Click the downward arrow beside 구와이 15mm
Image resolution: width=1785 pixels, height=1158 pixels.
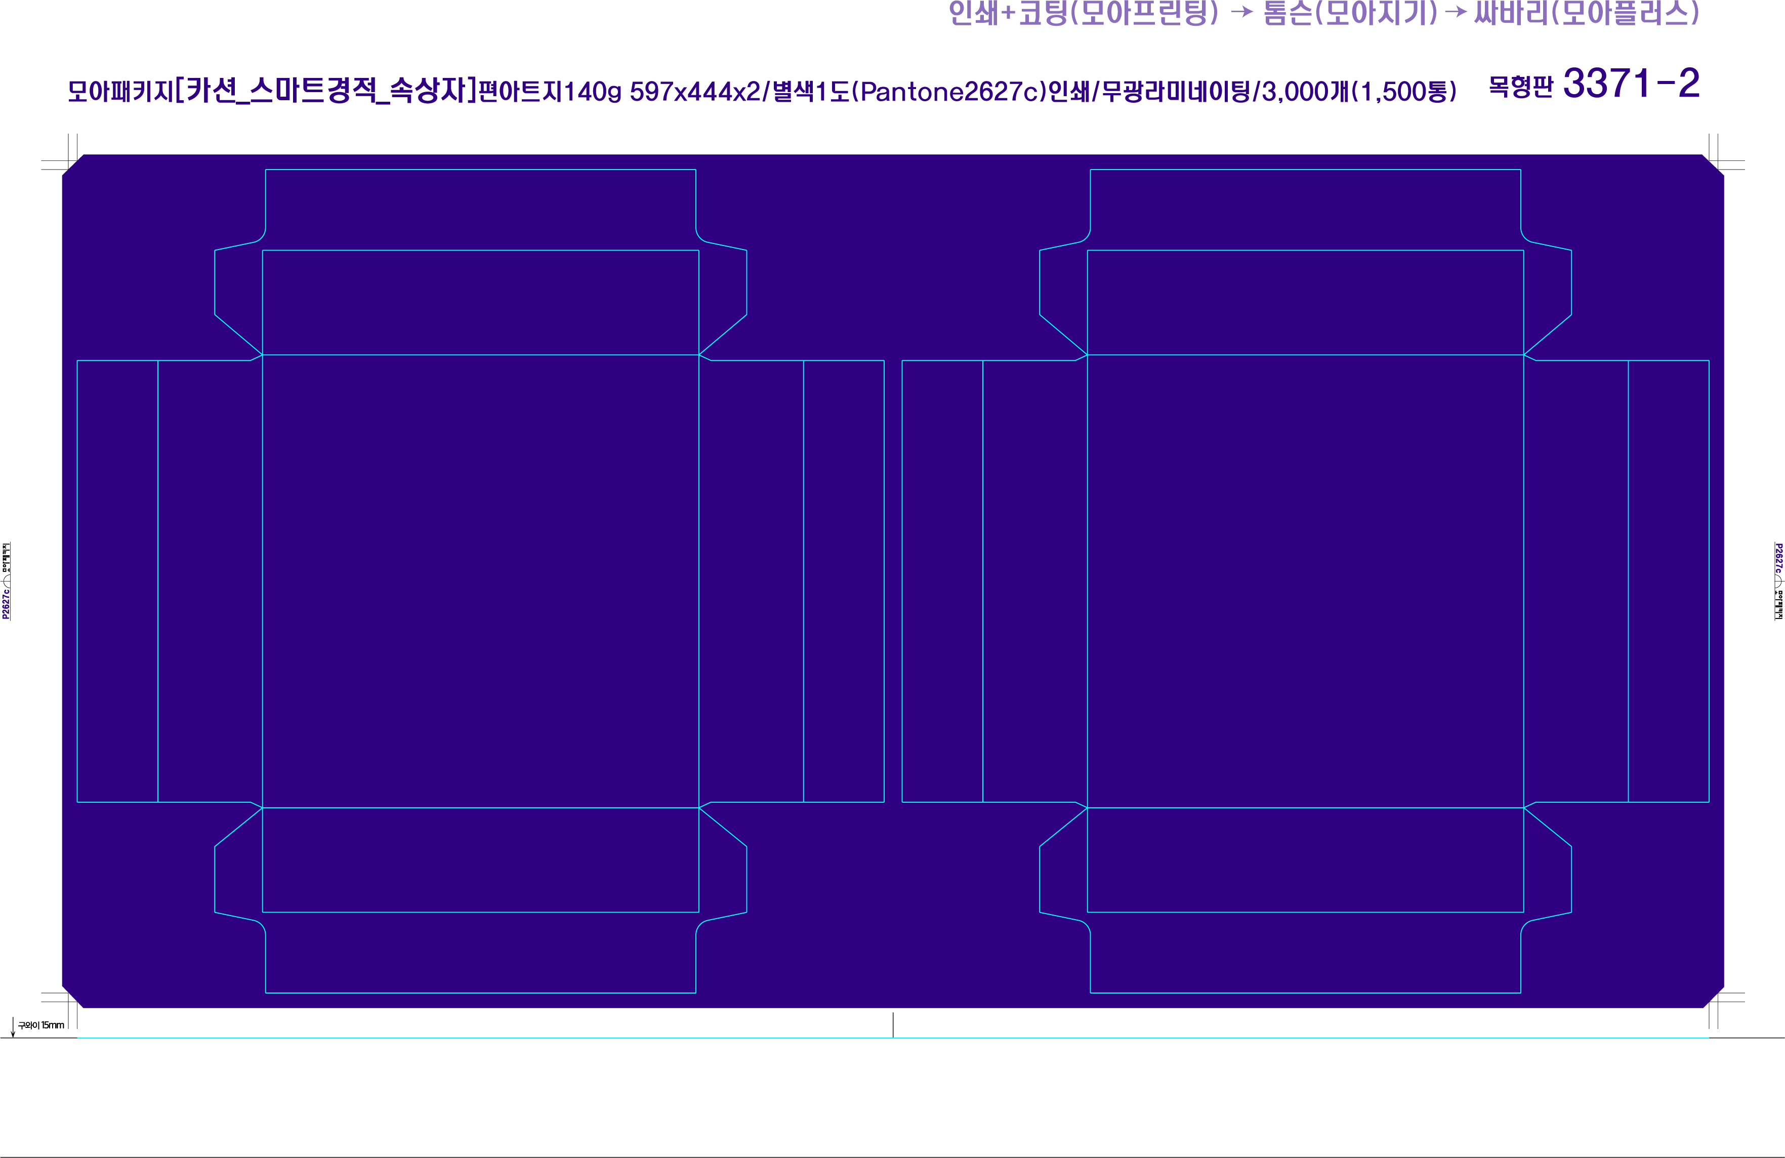point(13,1027)
